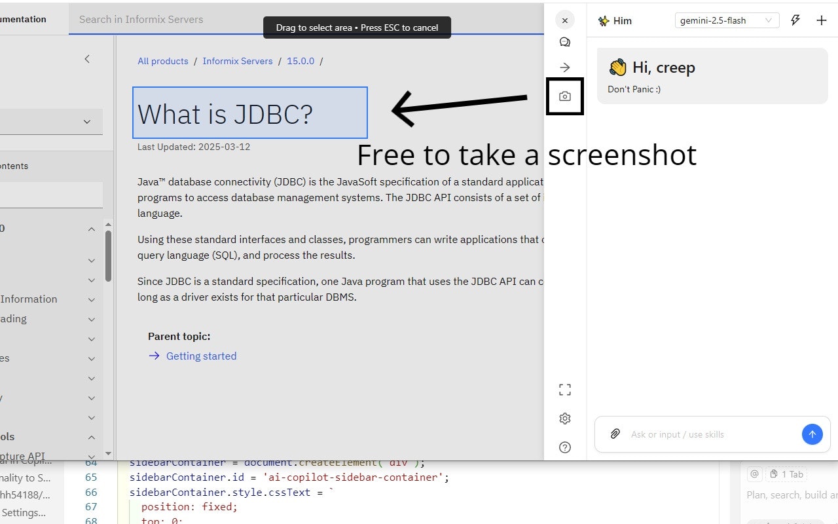
Task: Close the AI copilot sidebar
Action: click(x=565, y=20)
